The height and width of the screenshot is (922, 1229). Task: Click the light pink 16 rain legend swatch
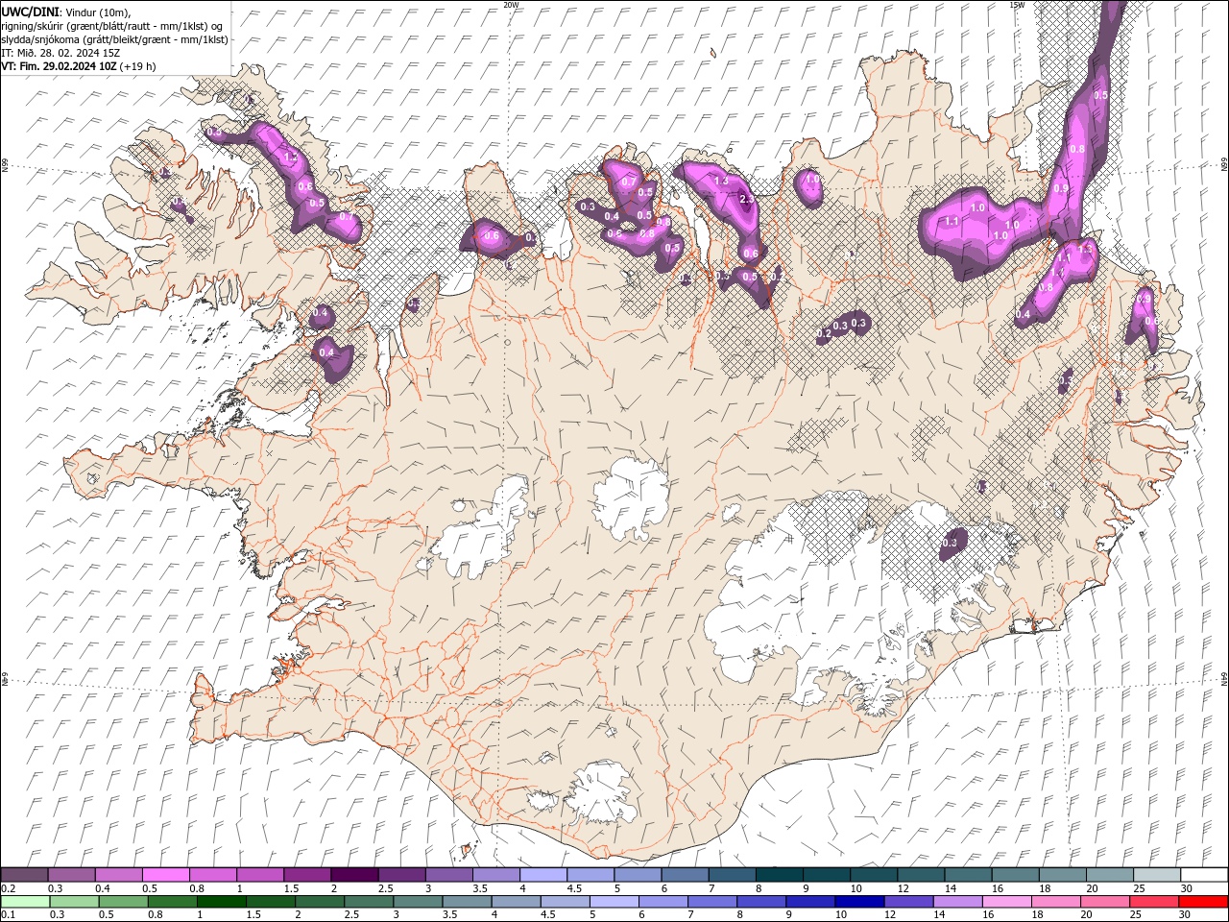(x=1007, y=902)
